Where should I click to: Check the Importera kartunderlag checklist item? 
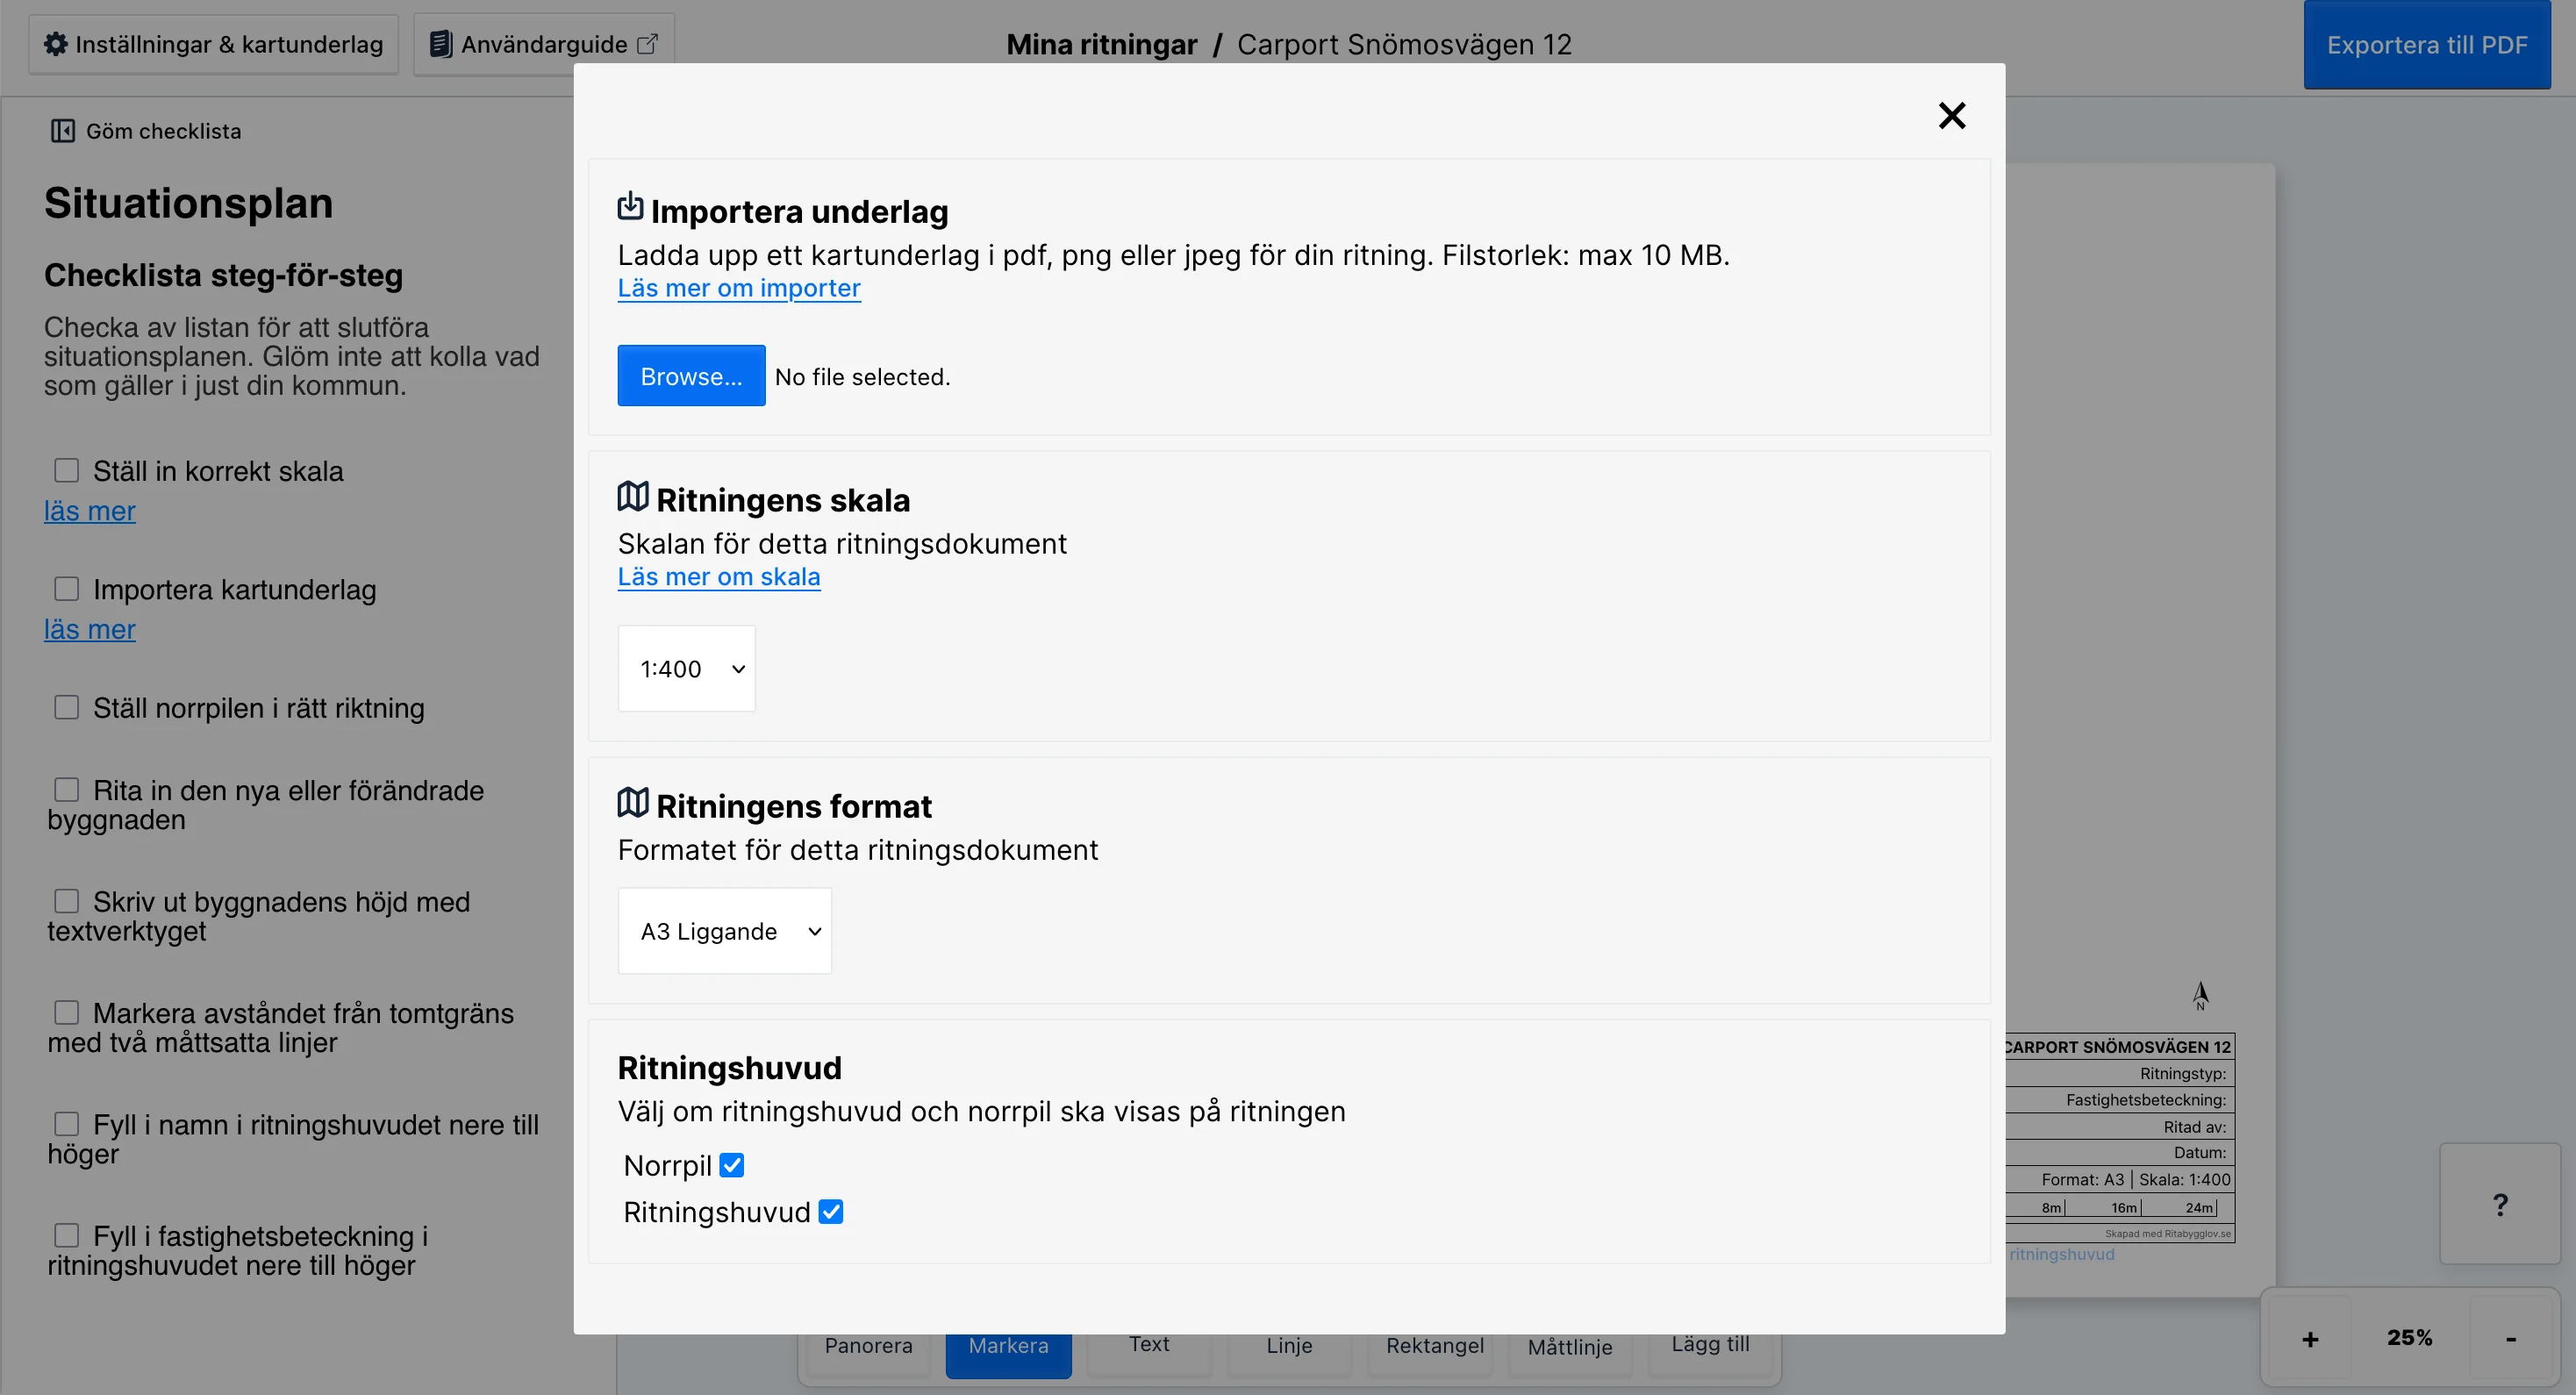pyautogui.click(x=67, y=588)
